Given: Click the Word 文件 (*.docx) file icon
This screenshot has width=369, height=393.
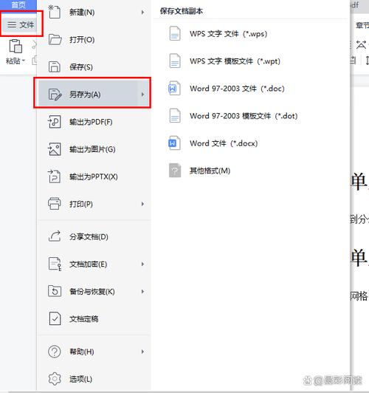Looking at the screenshot, I should [x=174, y=143].
